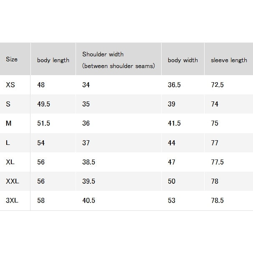
Task: Select sleeve length value 72.5
Action: pyautogui.click(x=218, y=85)
